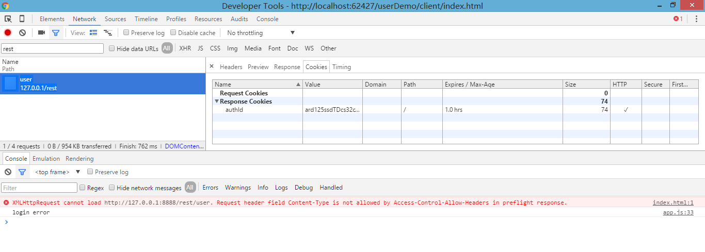
Task: Collapse the Response Cookies group
Action: [217, 102]
